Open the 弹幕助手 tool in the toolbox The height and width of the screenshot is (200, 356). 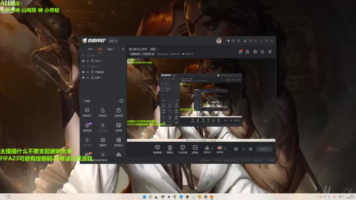tap(87, 112)
